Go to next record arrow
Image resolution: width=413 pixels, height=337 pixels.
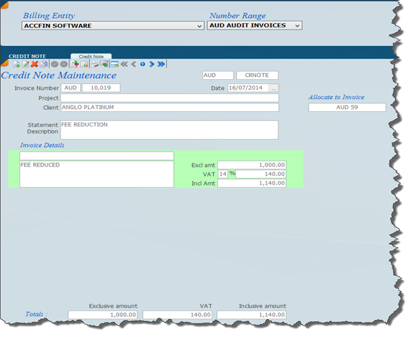(151, 64)
